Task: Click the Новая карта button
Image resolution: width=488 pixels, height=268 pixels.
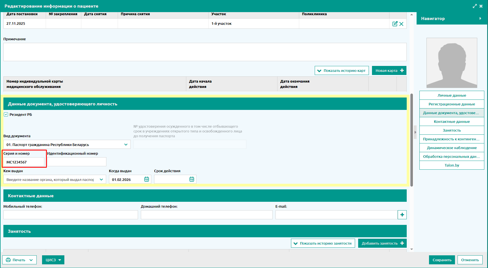Action: [389, 70]
